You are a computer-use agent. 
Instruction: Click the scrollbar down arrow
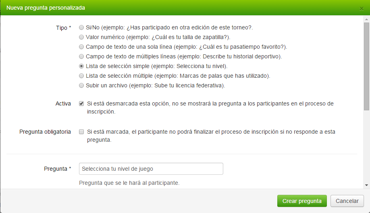(366, 185)
